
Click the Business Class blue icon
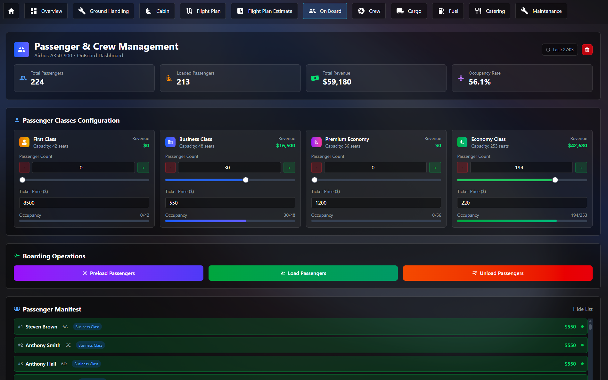point(170,142)
